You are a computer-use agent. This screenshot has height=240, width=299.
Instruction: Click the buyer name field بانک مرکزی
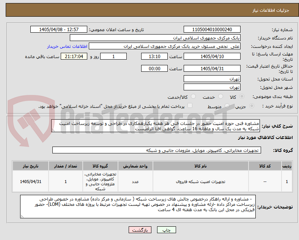(155, 38)
